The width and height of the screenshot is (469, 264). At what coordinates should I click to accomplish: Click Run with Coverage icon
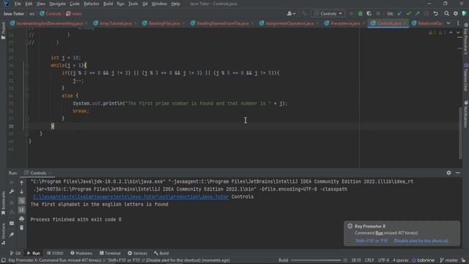click(369, 14)
